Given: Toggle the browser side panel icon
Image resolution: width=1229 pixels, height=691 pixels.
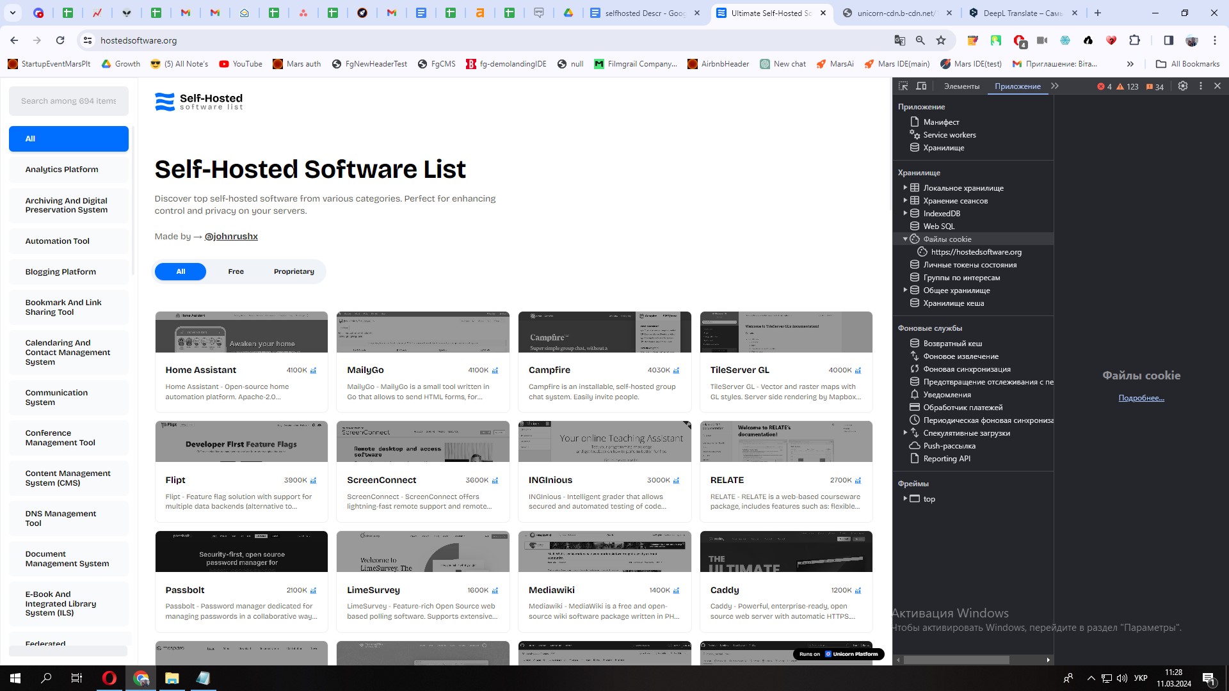Looking at the screenshot, I should click(x=1168, y=40).
